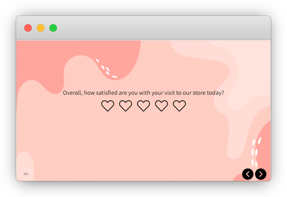Give the fifth heart full rating
Screen dimensions: 287x197
(x=179, y=106)
